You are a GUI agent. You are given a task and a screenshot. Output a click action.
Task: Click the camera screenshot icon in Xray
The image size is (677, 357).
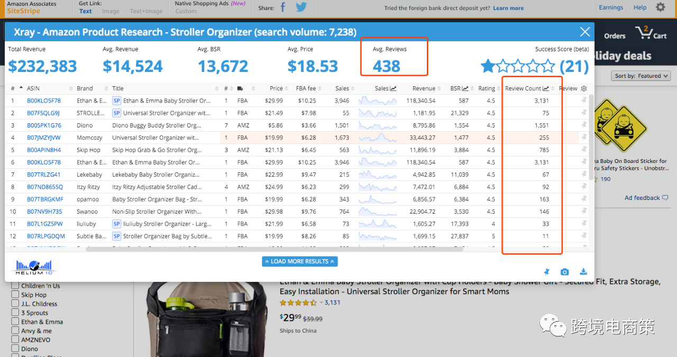[x=565, y=272]
